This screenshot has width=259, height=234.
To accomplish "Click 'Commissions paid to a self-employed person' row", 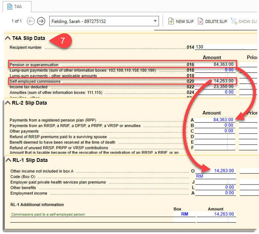I will [x=92, y=214].
